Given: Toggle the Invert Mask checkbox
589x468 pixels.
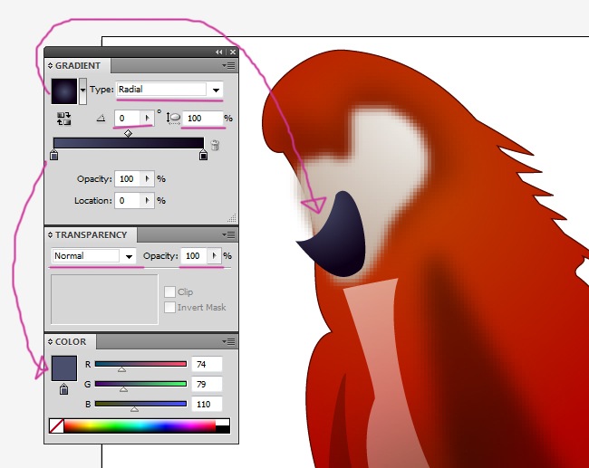Looking at the screenshot, I should (169, 308).
